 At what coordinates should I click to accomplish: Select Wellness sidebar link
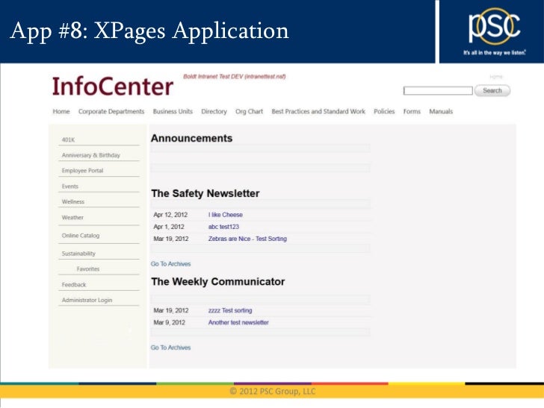click(73, 201)
